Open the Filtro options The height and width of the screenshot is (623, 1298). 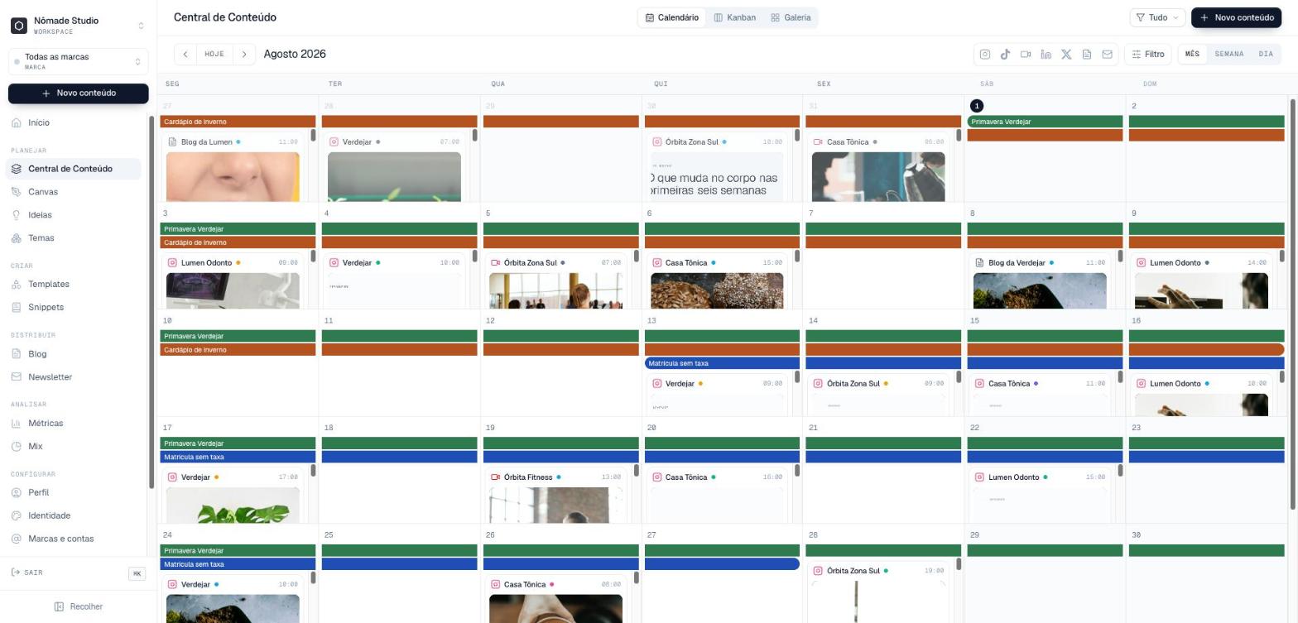pyautogui.click(x=1148, y=55)
